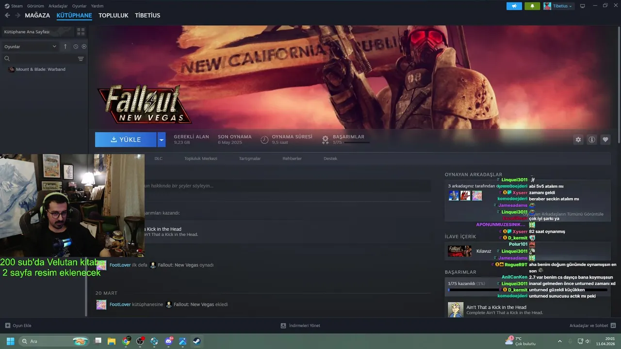Open the Rehberler tab
Screen dimensions: 621x349
tap(292, 159)
